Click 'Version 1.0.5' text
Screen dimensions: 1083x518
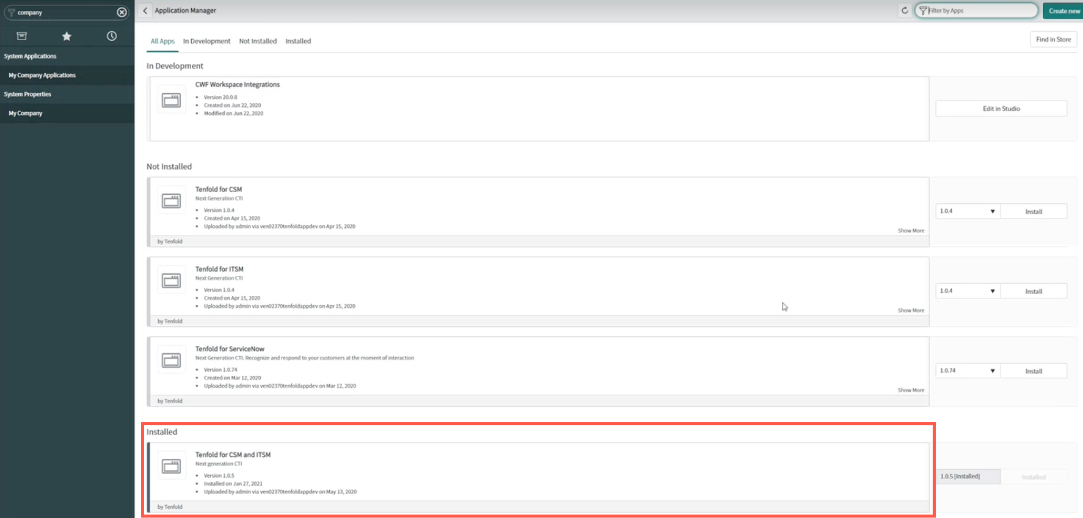click(219, 476)
